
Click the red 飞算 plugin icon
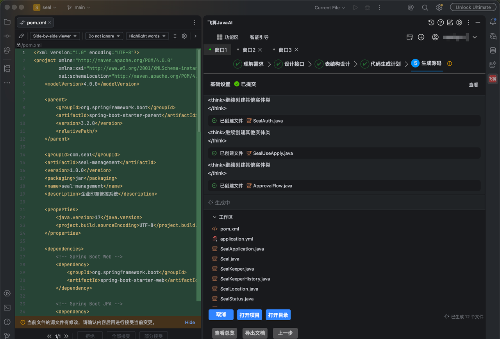pyautogui.click(x=493, y=79)
